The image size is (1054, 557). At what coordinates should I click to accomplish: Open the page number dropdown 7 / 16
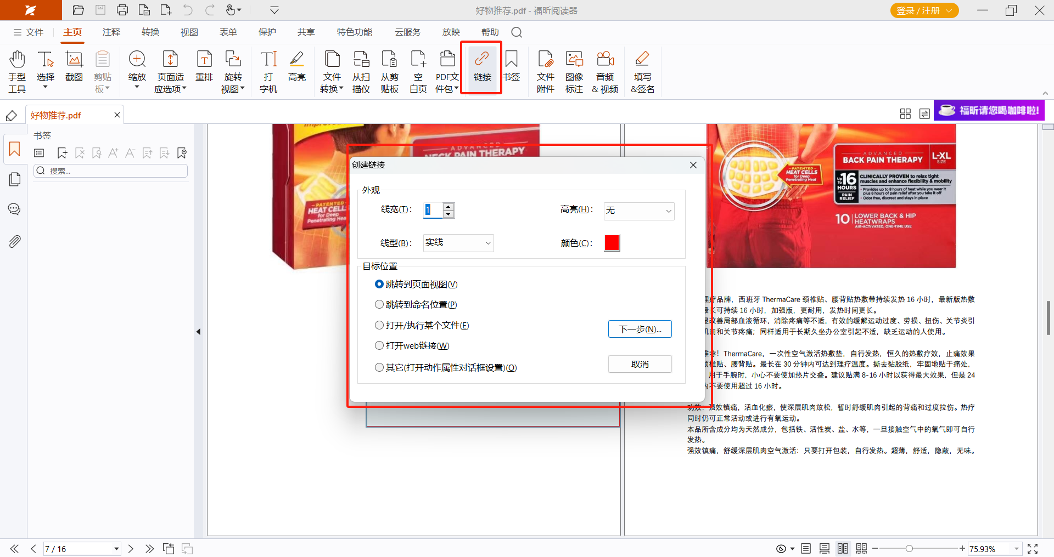pos(116,549)
